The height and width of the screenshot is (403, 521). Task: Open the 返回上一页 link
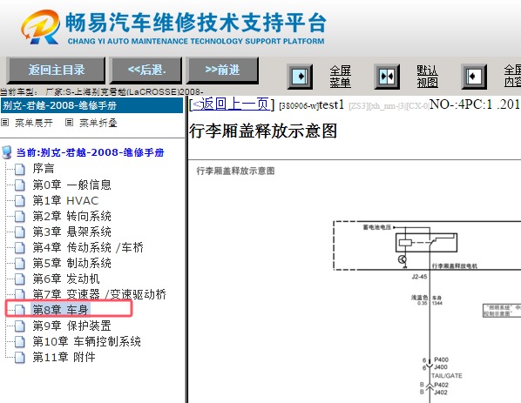232,104
